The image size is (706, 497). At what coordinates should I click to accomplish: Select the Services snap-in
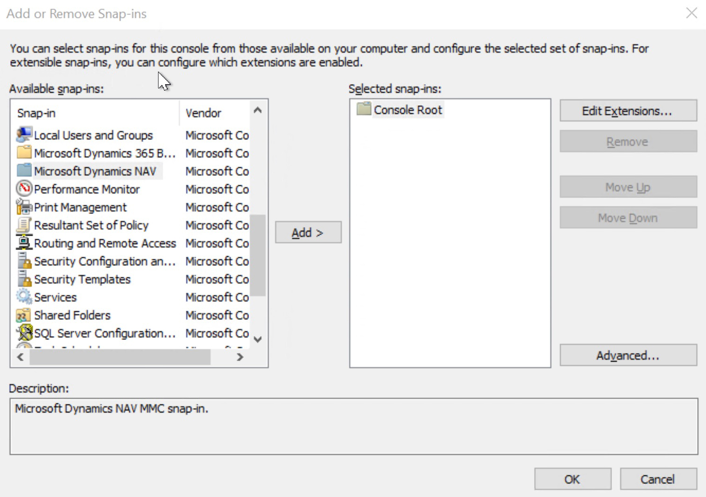pyautogui.click(x=56, y=297)
